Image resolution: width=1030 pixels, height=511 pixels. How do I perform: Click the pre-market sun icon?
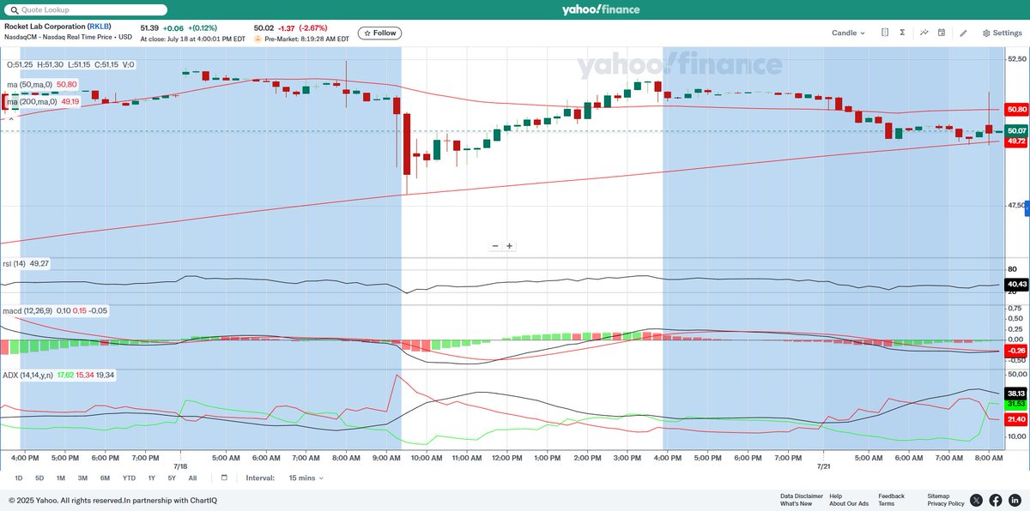click(x=258, y=39)
